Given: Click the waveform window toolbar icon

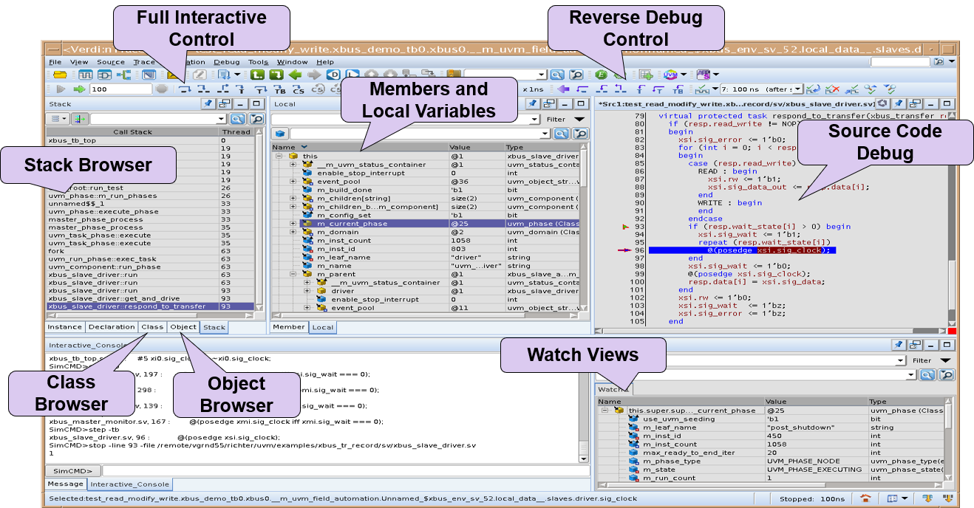Looking at the screenshot, I should coord(85,74).
